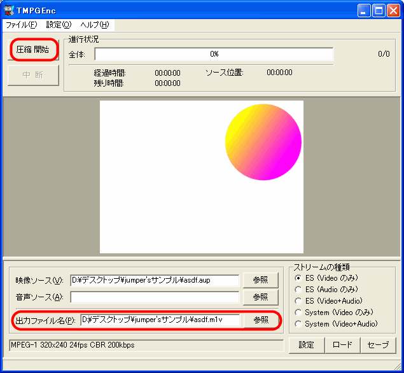Select System (Video のみ) stream type
This screenshot has width=404, height=373.
[x=298, y=313]
